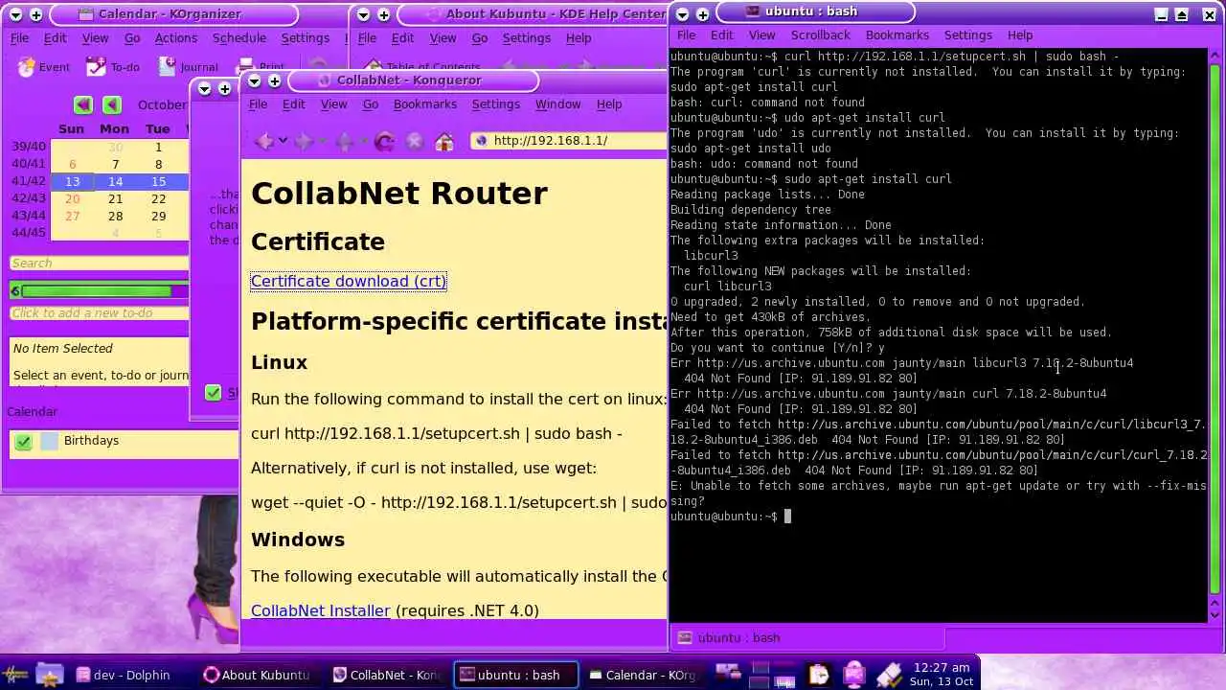Open Help menu in KDE Help Center

coord(579,37)
